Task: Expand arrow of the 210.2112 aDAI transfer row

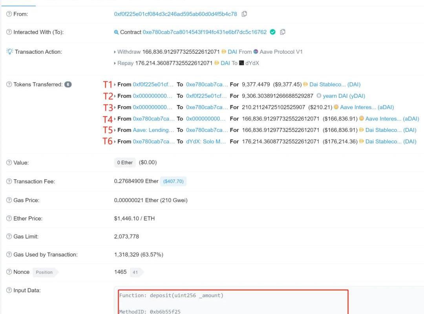Action: point(115,108)
